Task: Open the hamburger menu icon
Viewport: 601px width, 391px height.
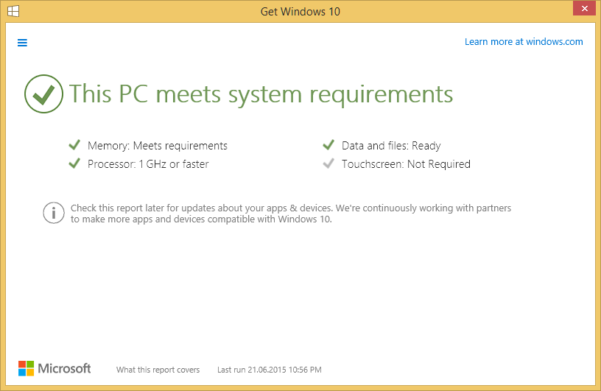Action: [22, 43]
